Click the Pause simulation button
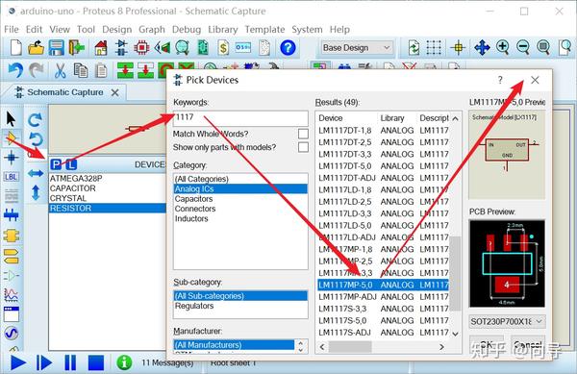This screenshot has height=374, width=577. click(70, 362)
